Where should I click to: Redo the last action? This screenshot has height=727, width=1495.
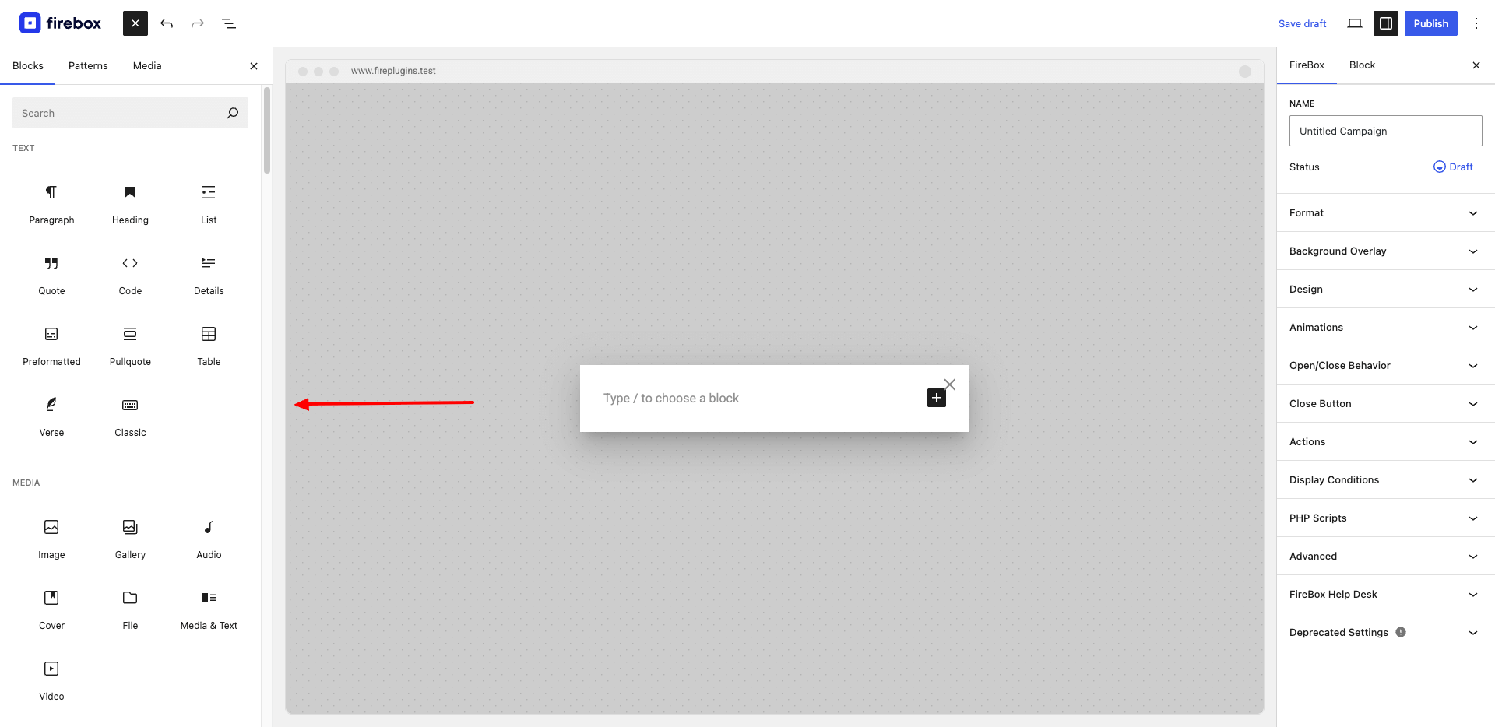coord(198,23)
